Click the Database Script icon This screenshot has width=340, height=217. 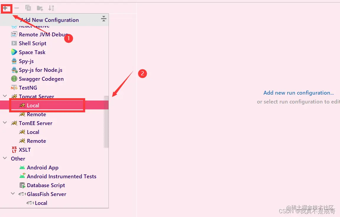22,185
